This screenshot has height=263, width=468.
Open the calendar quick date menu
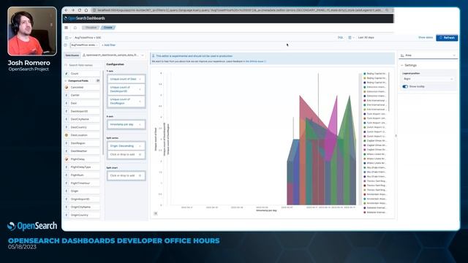pos(351,37)
